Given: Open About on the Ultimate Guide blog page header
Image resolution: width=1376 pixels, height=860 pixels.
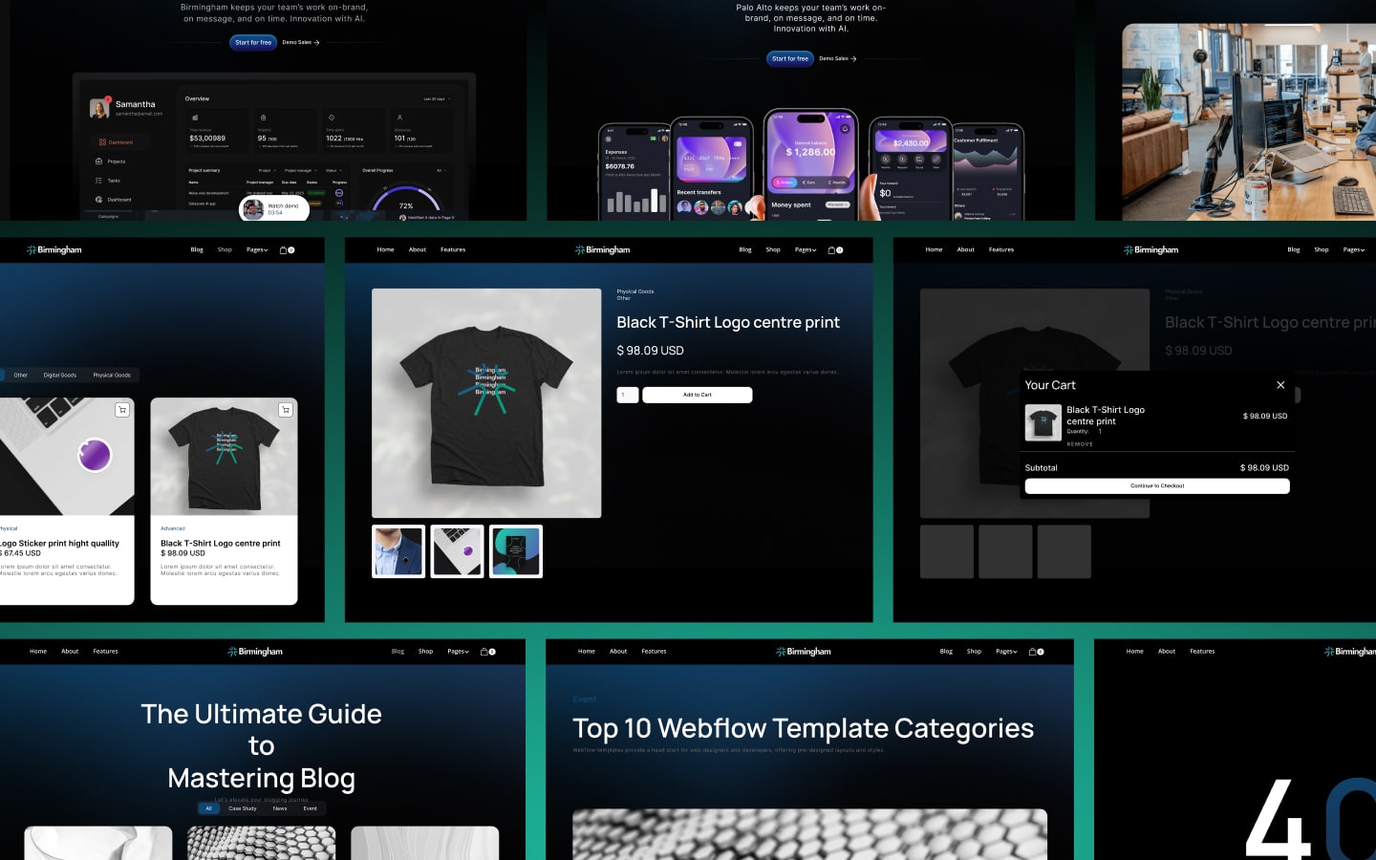Looking at the screenshot, I should click(70, 652).
